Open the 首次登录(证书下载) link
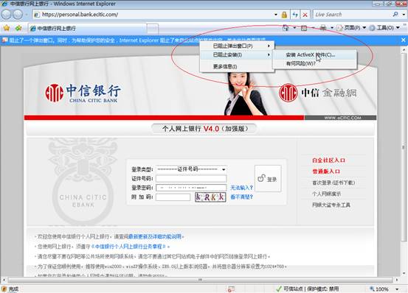408x293 pixels. pos(333,183)
